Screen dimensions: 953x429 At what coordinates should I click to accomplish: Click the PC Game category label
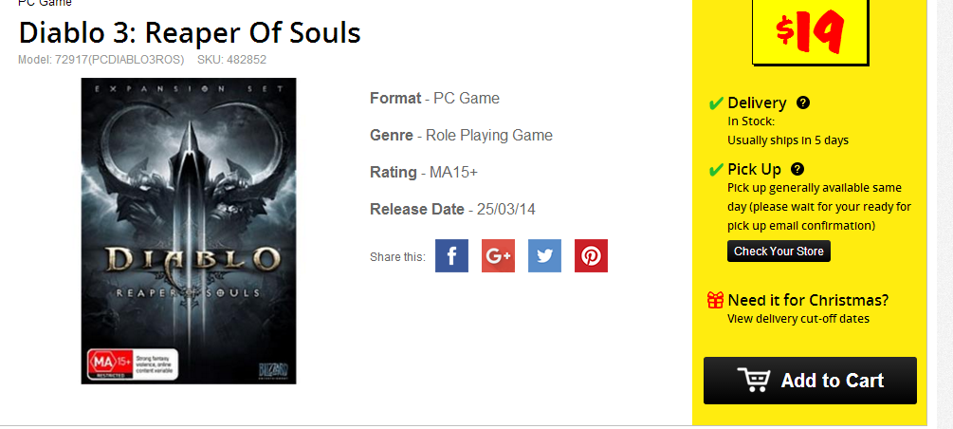(x=45, y=4)
